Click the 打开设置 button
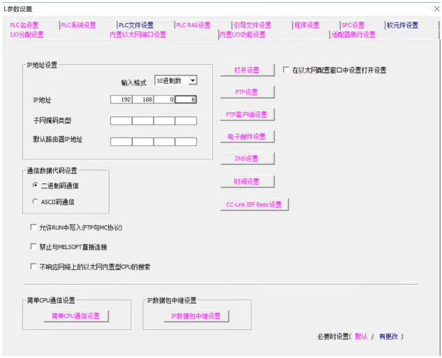This screenshot has height=358, width=442. [x=246, y=70]
